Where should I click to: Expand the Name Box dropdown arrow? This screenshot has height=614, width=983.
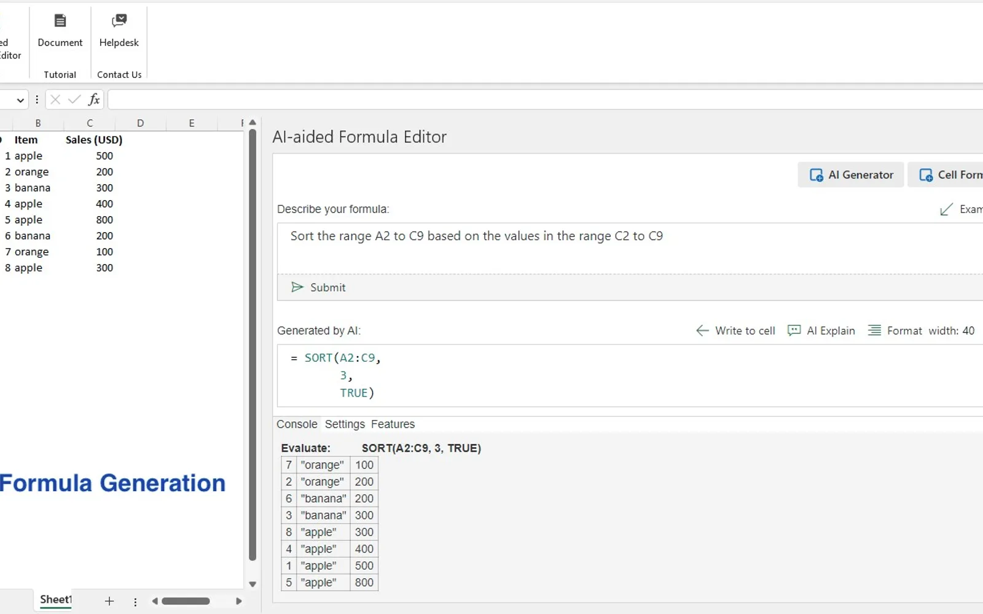(x=20, y=100)
